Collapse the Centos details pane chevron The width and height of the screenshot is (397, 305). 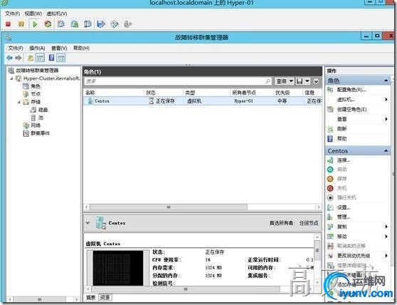[x=88, y=223]
